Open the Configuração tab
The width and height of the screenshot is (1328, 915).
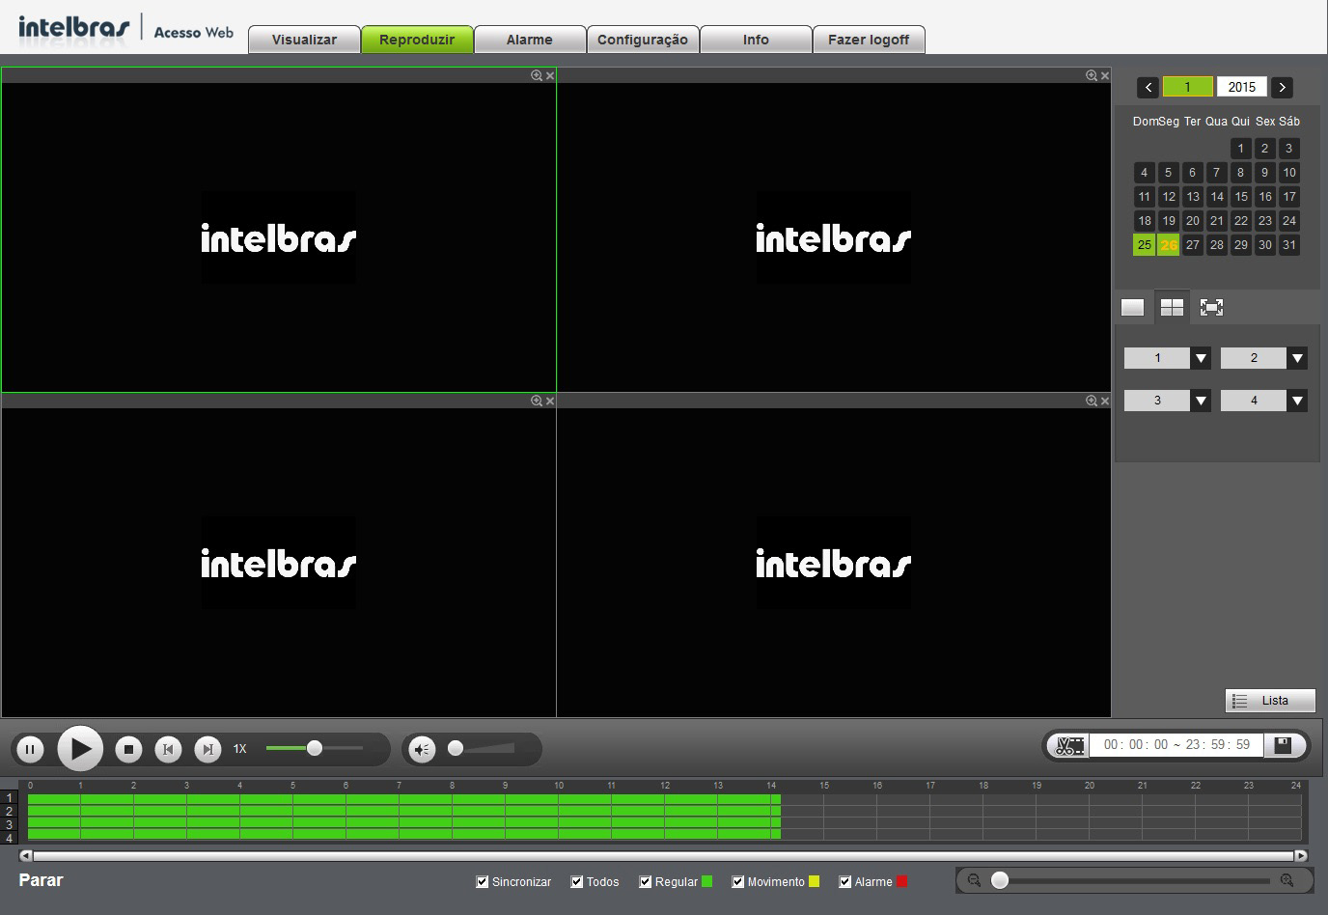[643, 40]
